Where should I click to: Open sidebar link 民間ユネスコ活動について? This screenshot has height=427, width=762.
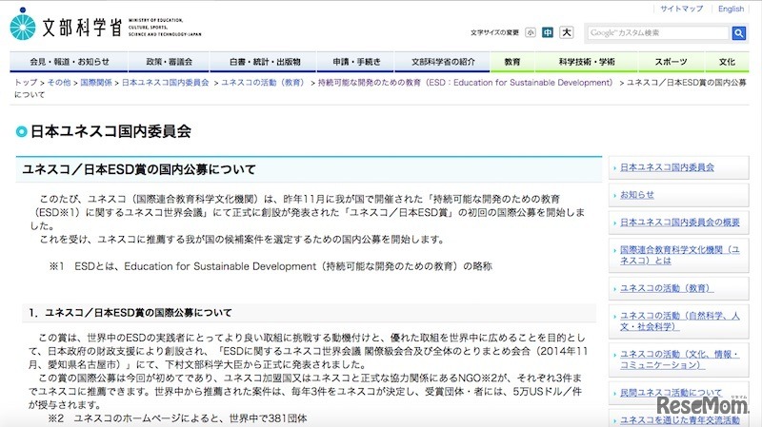coord(671,393)
